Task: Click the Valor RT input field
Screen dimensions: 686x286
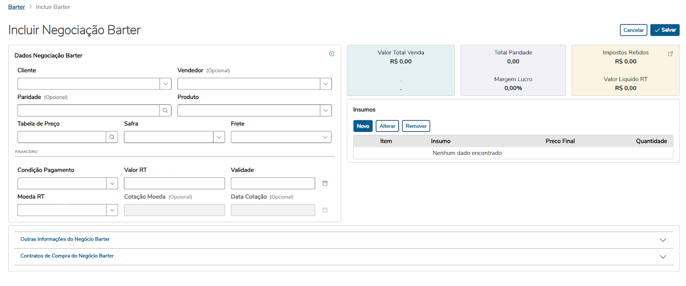Action: (174, 183)
